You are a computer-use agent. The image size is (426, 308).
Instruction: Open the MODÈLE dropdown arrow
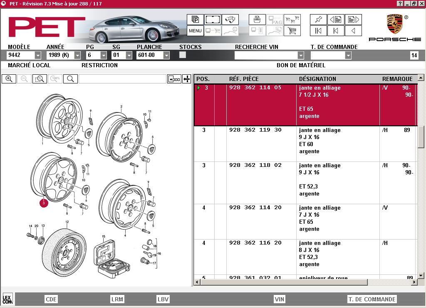pos(38,55)
